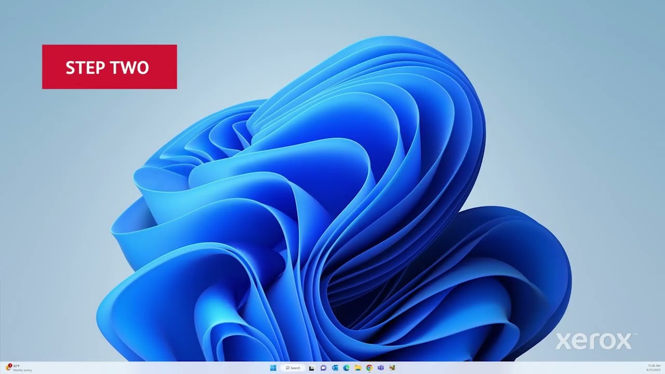Switch to Google Chrome on taskbar

369,368
